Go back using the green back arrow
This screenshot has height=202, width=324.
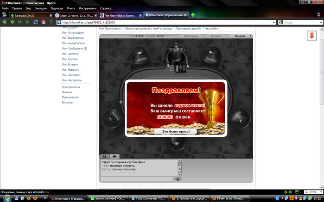point(13,22)
